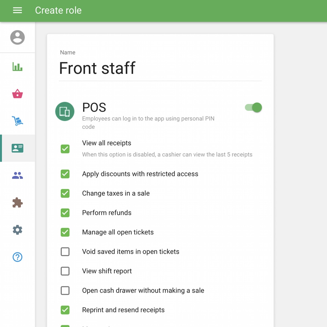This screenshot has width=327, height=327.
Task: Open the user account profile icon
Action: click(18, 37)
